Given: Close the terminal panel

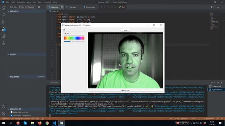Looking at the screenshot, I should pos(221,82).
